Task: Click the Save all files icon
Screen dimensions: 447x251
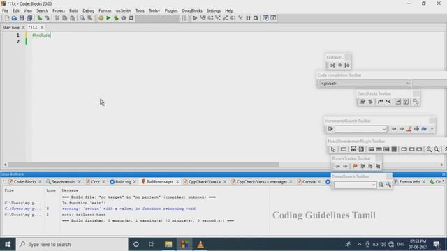Action: [29, 18]
